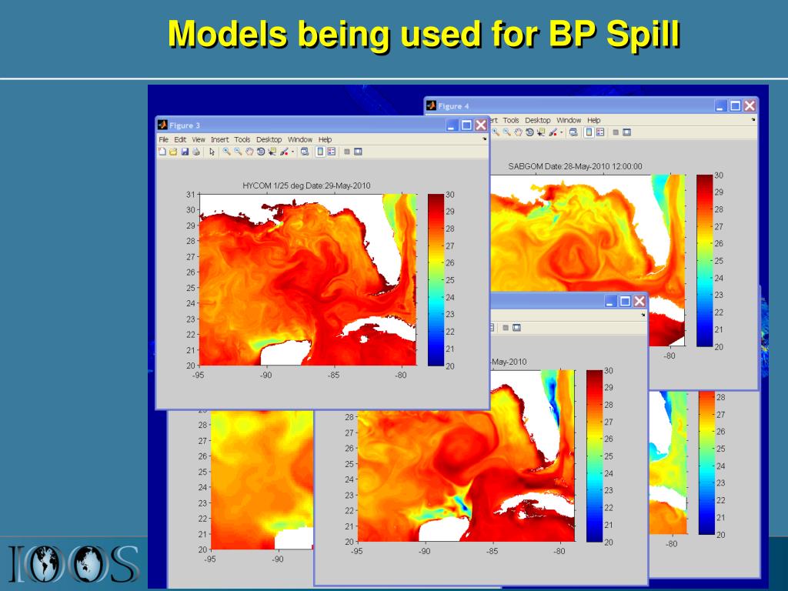Open Desktop menu in Figure 4
This screenshot has height=591, width=788.
pyautogui.click(x=538, y=120)
